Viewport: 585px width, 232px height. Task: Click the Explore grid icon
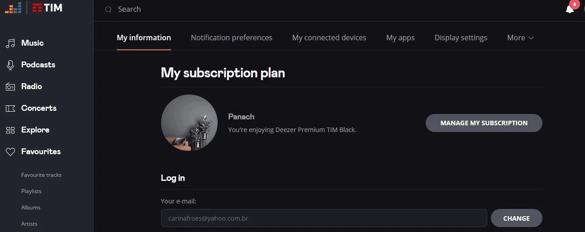click(x=10, y=130)
